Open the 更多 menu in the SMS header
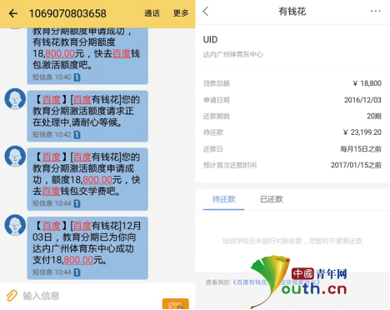Image resolution: width=390 pixels, height=310 pixels. (x=181, y=13)
